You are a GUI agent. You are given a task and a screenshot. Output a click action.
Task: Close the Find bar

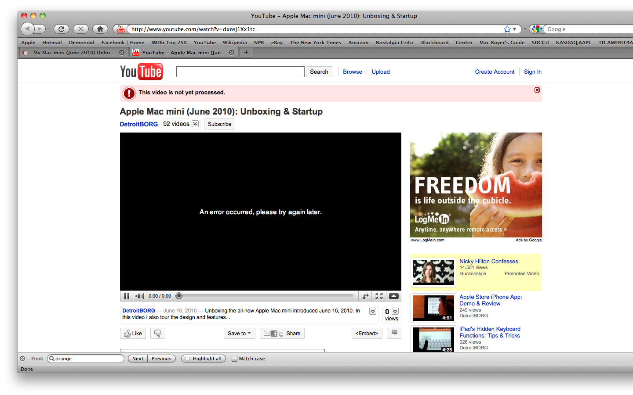[22, 359]
